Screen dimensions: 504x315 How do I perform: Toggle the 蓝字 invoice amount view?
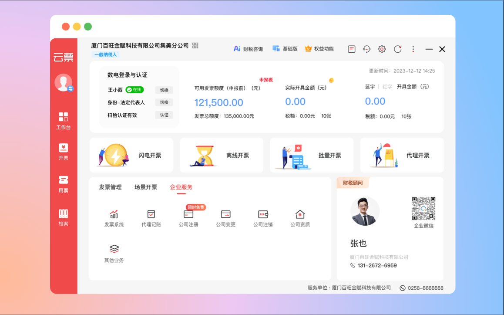tap(370, 87)
